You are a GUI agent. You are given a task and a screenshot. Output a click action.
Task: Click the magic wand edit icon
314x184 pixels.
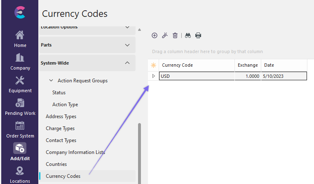(x=165, y=35)
